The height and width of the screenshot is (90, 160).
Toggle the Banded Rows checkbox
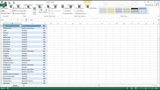pyautogui.click(x=63, y=13)
